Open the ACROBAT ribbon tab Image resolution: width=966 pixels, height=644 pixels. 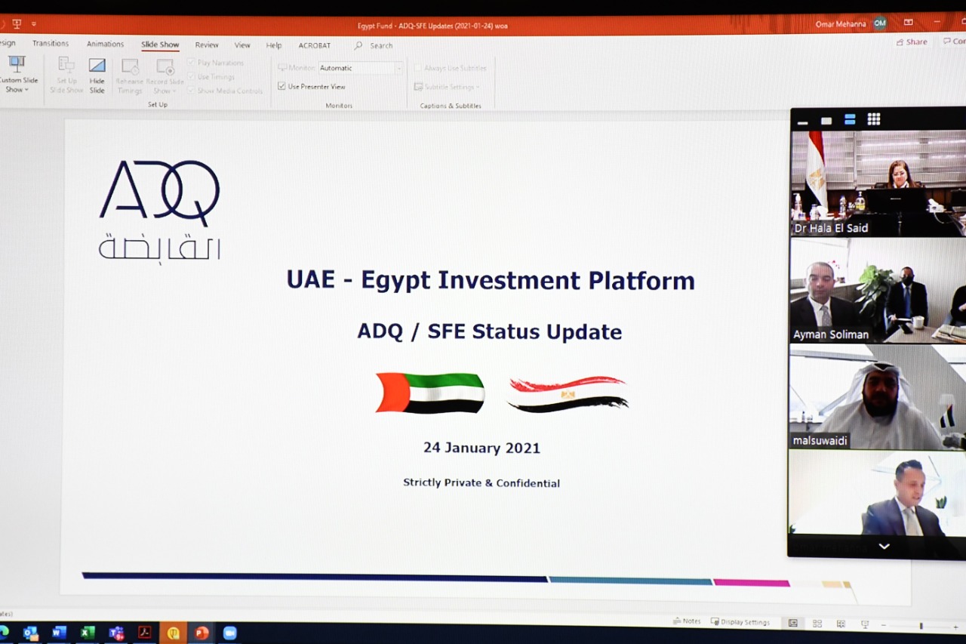pos(315,45)
